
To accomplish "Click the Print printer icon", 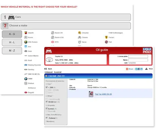I will point(146,69).
